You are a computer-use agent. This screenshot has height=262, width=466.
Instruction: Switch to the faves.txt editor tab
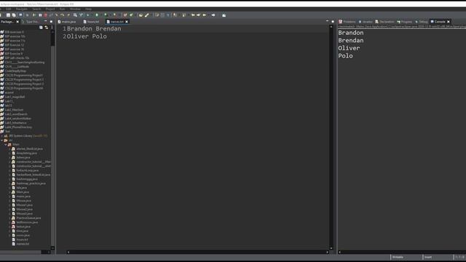pyautogui.click(x=91, y=22)
